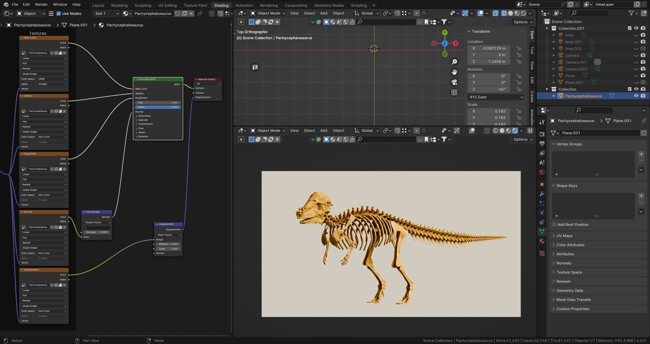Toggle X-ray in top viewport header

coord(495,13)
